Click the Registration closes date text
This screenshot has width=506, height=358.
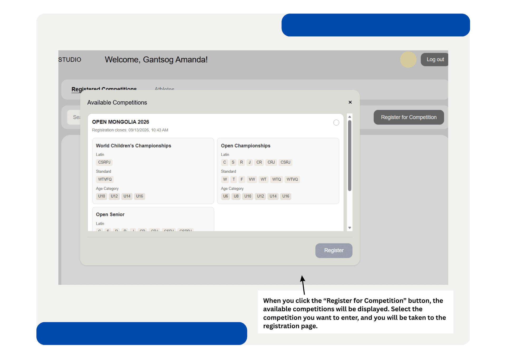pos(130,130)
